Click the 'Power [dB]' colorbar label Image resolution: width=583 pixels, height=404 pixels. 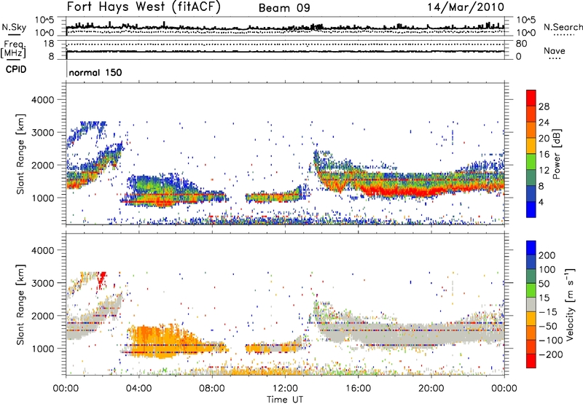click(x=557, y=154)
